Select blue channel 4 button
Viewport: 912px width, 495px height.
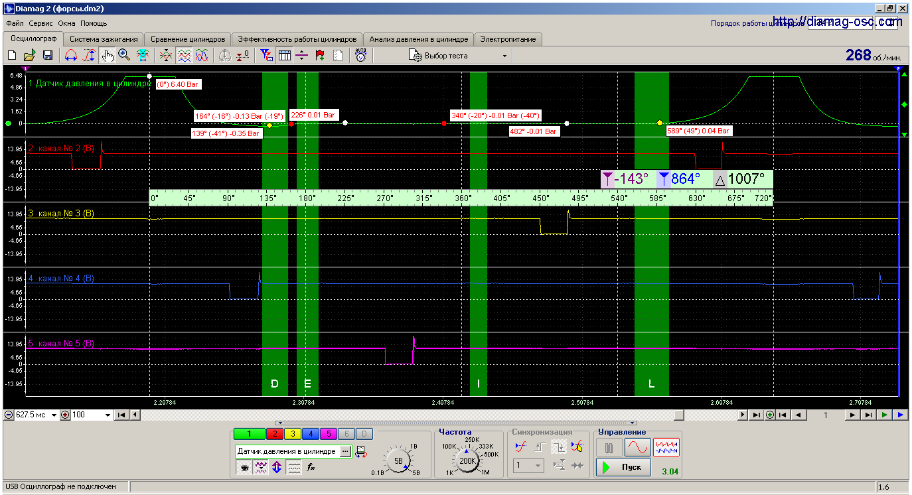click(310, 434)
